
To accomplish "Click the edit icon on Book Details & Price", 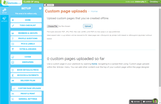I will click(13, 70).
